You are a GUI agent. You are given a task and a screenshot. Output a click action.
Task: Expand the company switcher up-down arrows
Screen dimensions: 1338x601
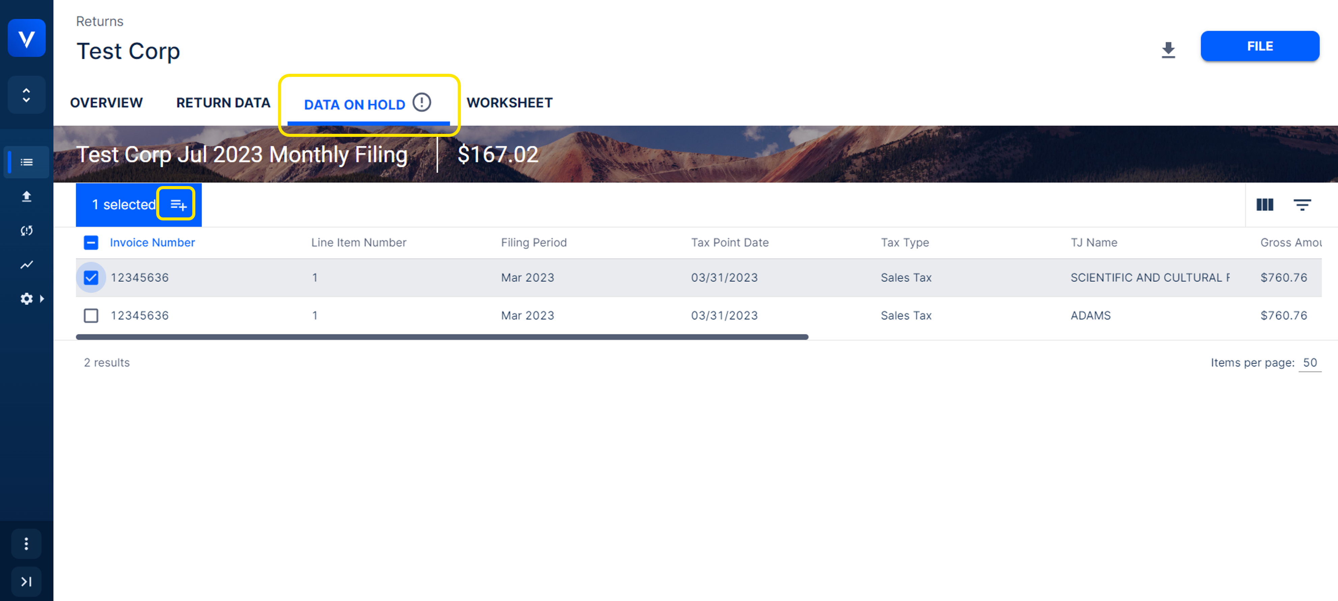(x=27, y=95)
